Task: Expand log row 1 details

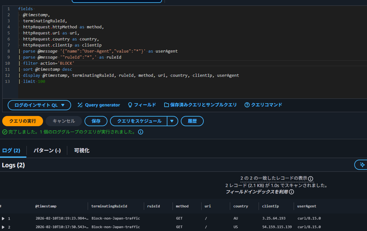Action: click(3, 219)
